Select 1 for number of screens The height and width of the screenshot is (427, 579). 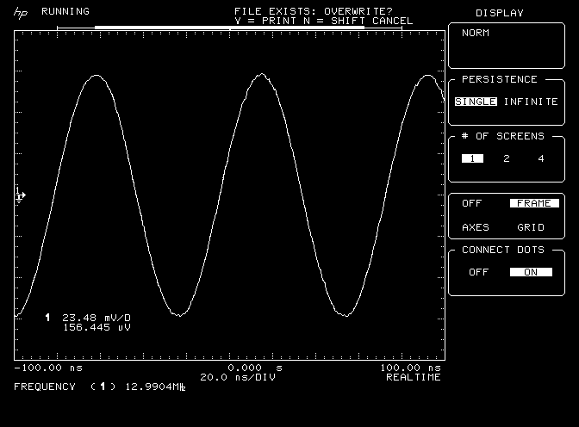pyautogui.click(x=472, y=158)
